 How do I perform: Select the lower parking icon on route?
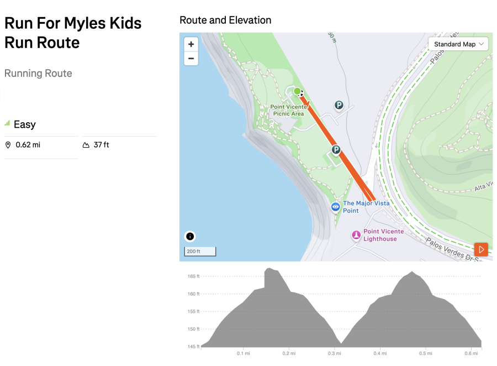(x=336, y=150)
